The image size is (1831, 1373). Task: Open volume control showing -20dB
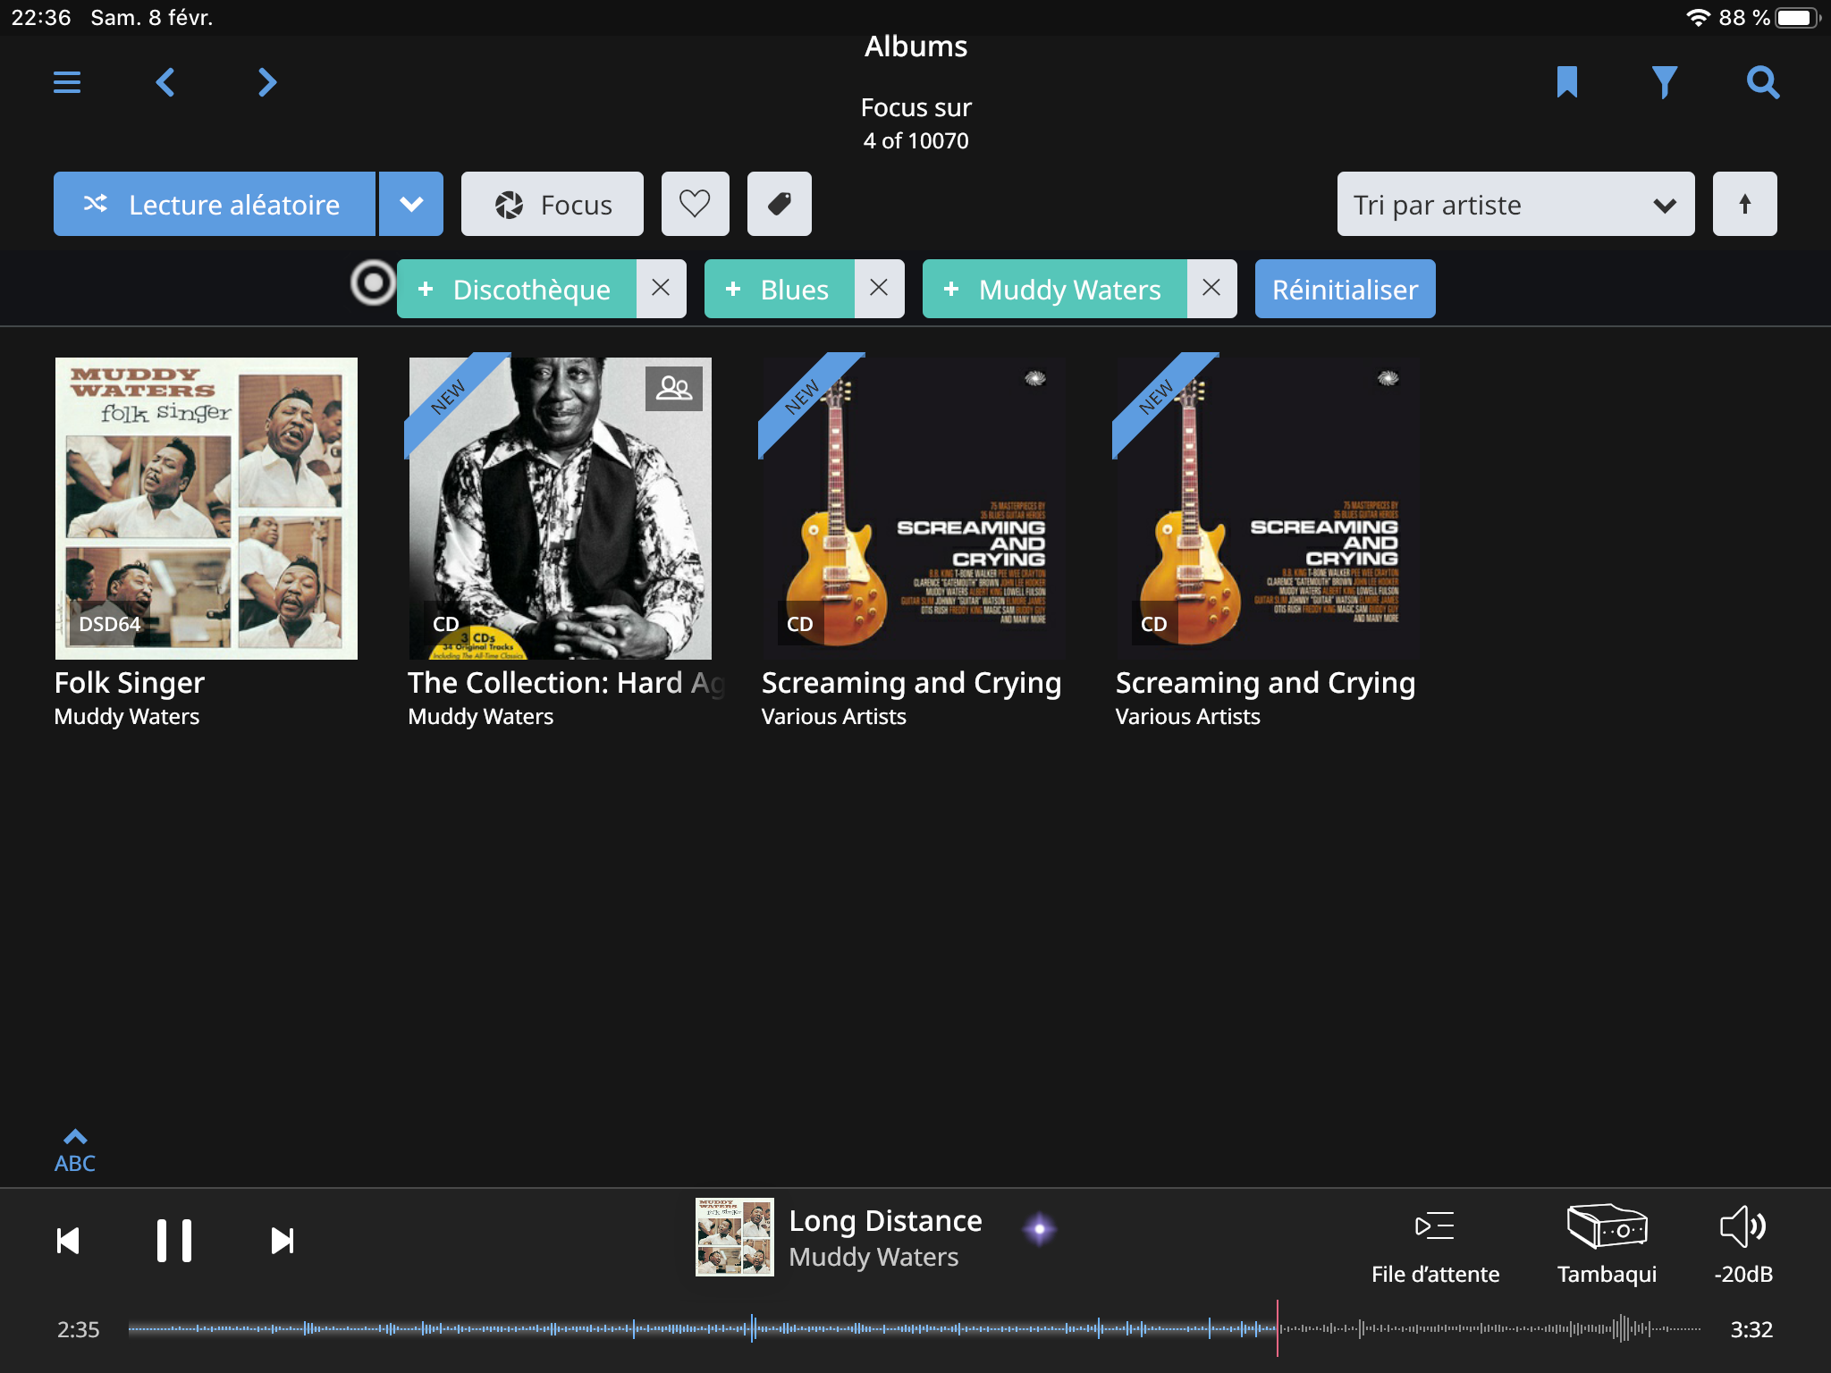(1742, 1226)
